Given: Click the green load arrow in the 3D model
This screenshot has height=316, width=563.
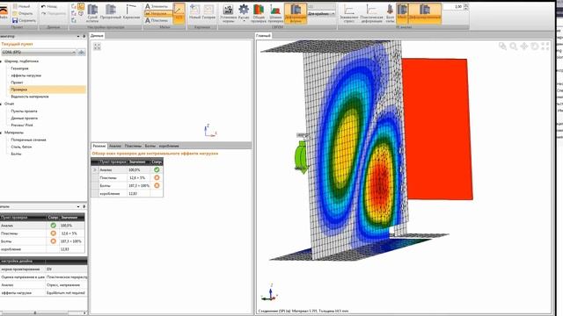Looking at the screenshot, I should point(301,157).
